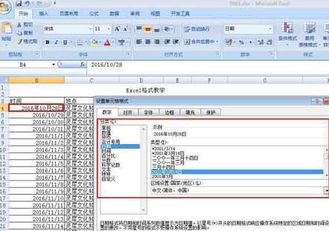Open the 保护 tab in dialog
The width and height of the screenshot is (329, 231).
(x=211, y=113)
